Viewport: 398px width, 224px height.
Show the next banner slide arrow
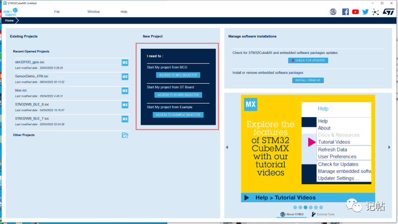point(389,147)
